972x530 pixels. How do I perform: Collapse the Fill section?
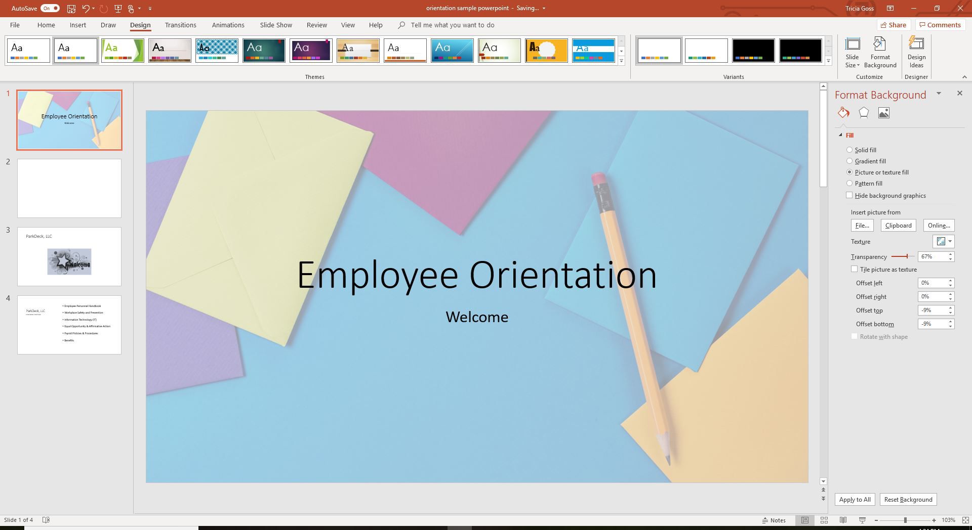pos(841,136)
